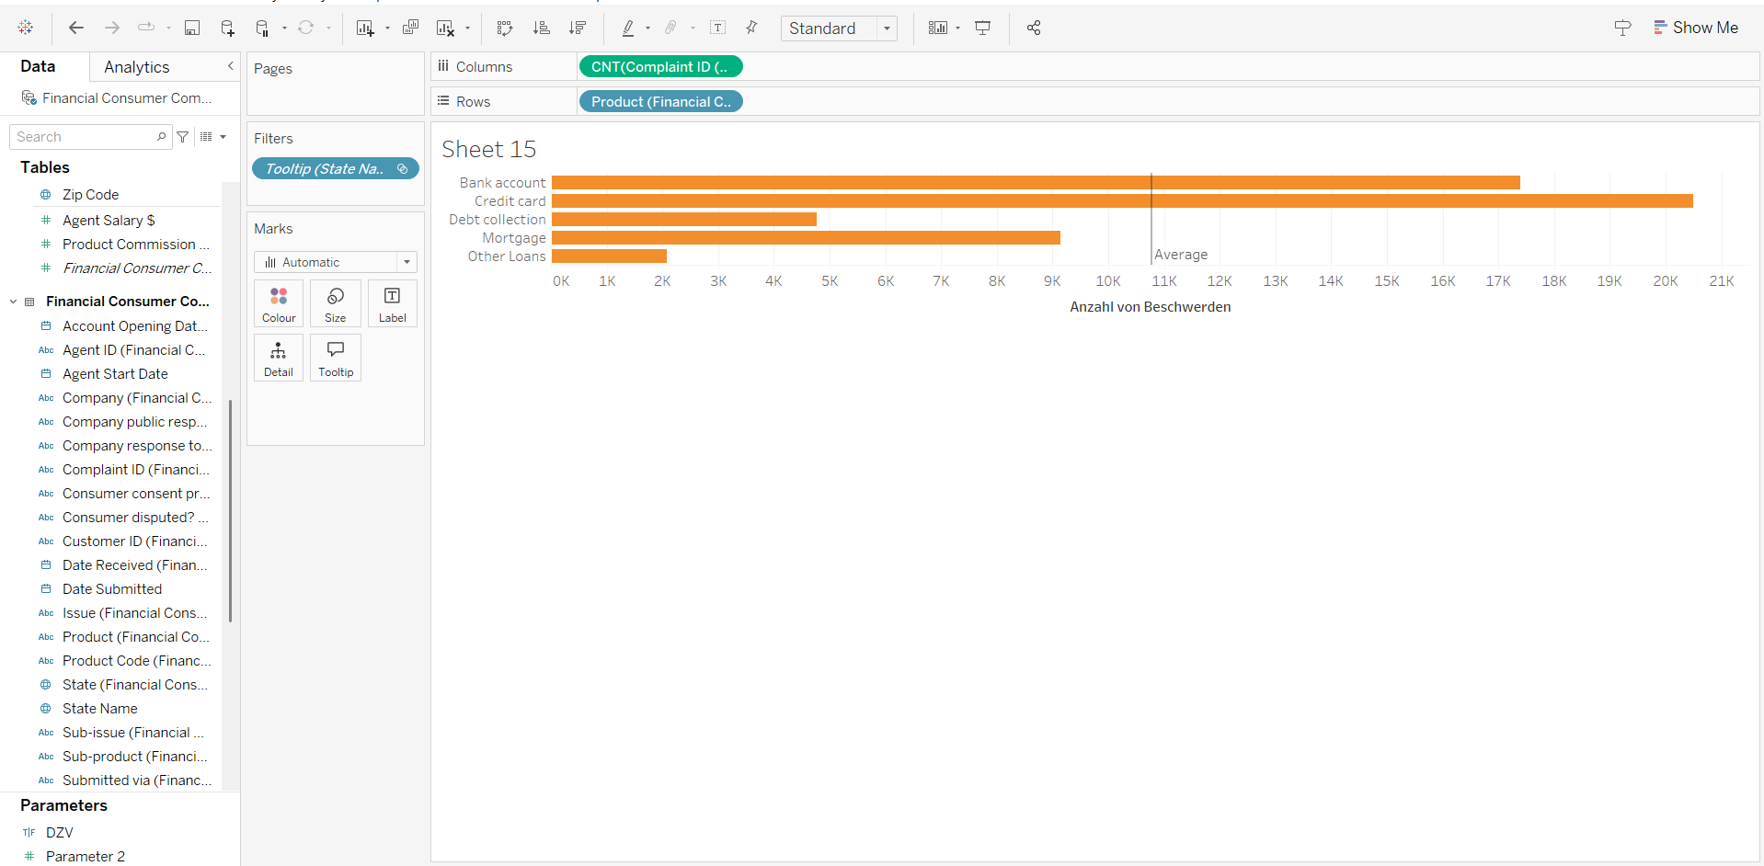Select the Agent Salary $ field
Screen dimensions: 1764x866
pyautogui.click(x=109, y=221)
